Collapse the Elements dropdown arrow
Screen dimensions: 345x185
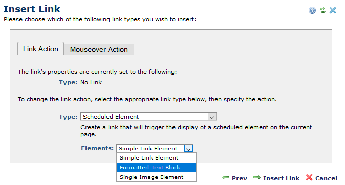(x=188, y=149)
